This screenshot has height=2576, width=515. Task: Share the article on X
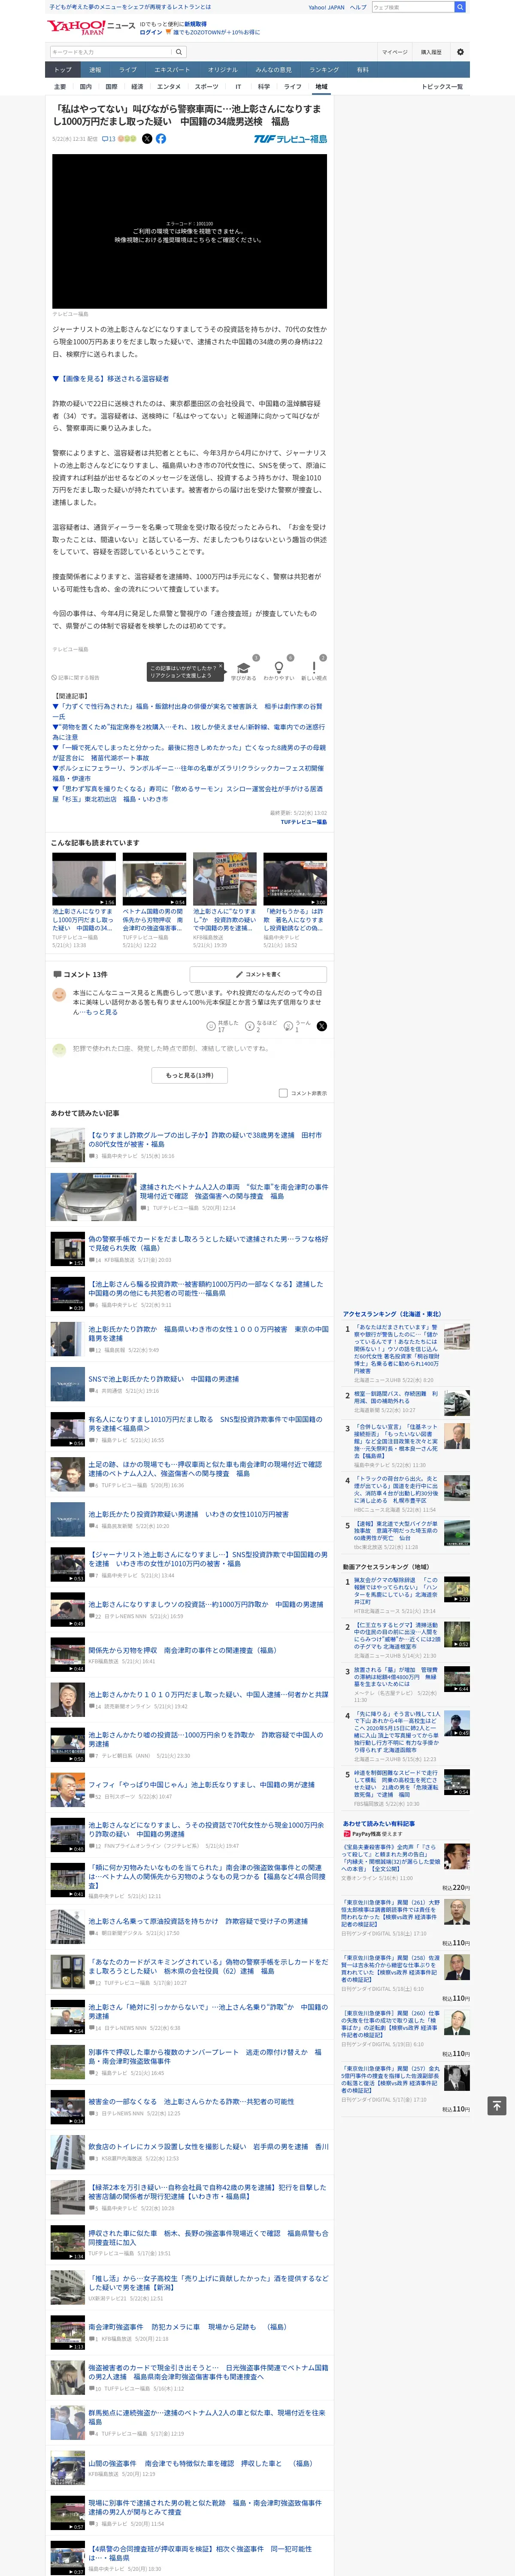(147, 139)
